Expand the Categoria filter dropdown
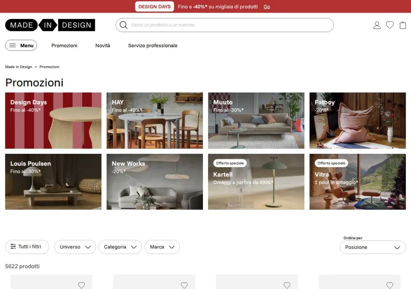The height and width of the screenshot is (289, 411). point(120,247)
